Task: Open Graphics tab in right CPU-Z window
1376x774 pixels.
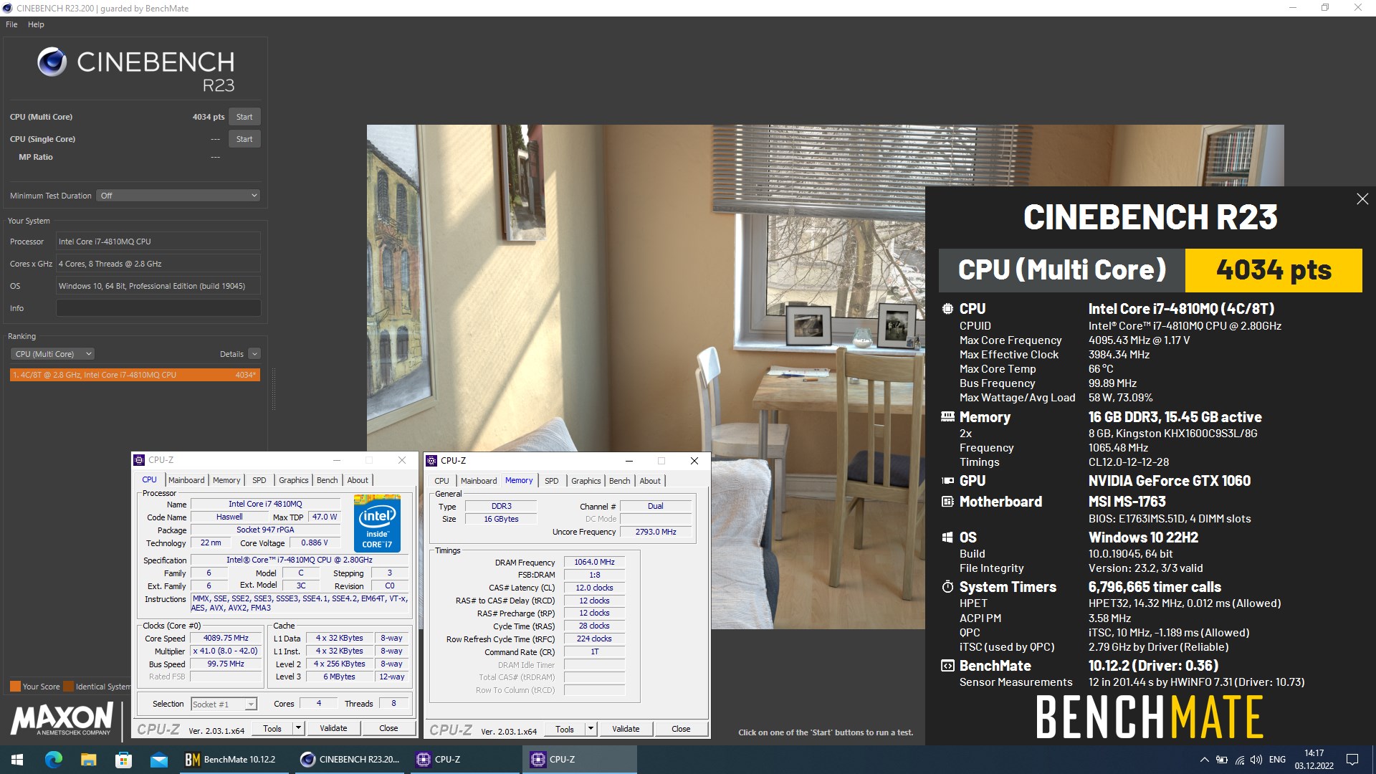Action: [x=586, y=481]
